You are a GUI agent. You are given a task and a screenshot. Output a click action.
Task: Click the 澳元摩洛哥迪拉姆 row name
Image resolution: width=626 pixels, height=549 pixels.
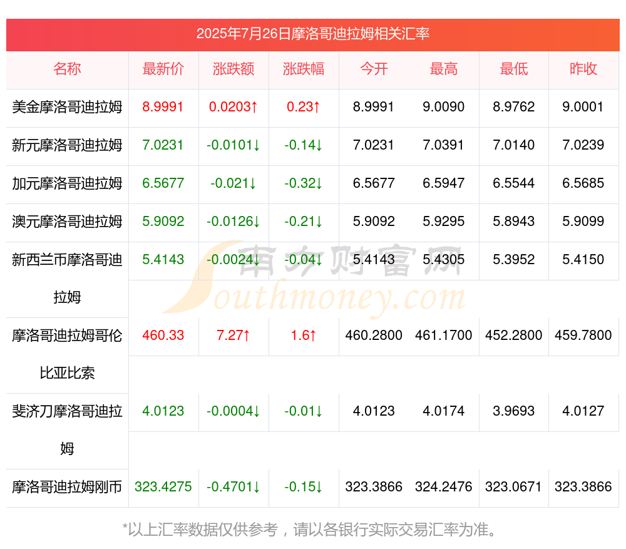(x=67, y=222)
